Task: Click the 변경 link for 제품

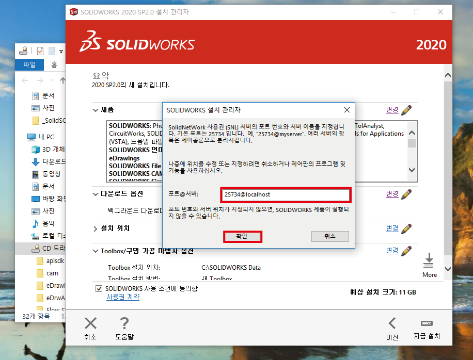Action: [x=392, y=110]
